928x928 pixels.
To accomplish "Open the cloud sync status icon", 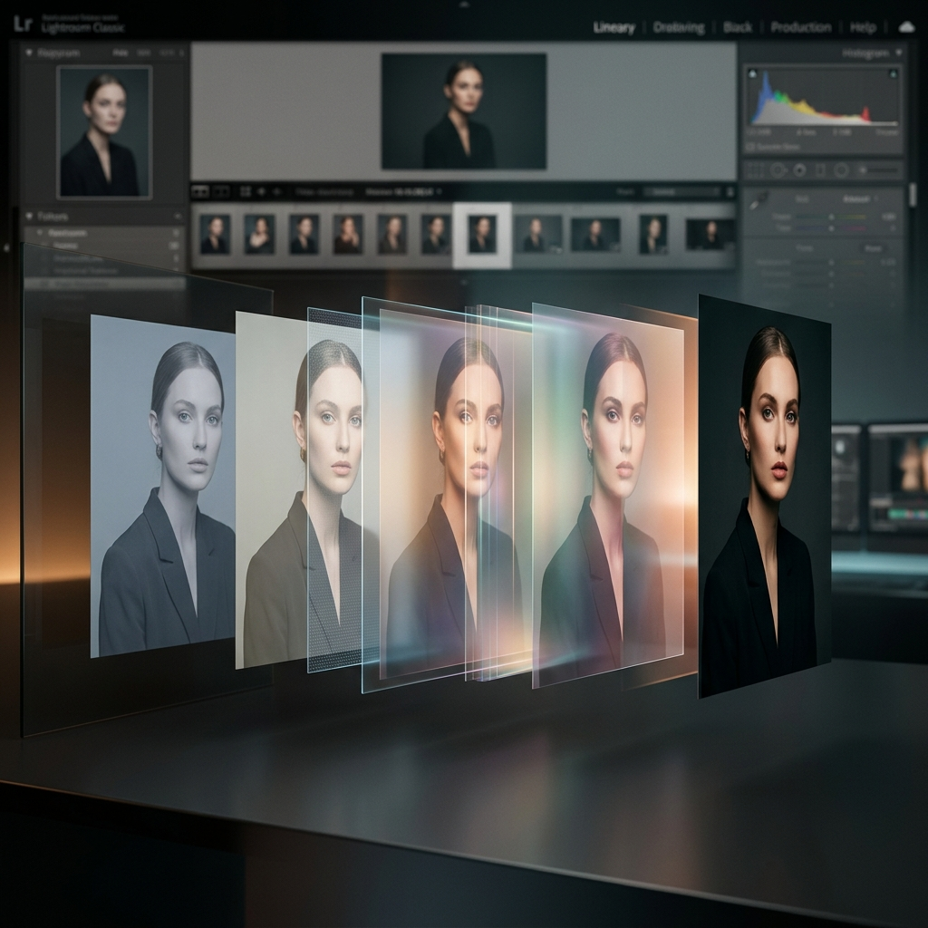I will coord(906,26).
